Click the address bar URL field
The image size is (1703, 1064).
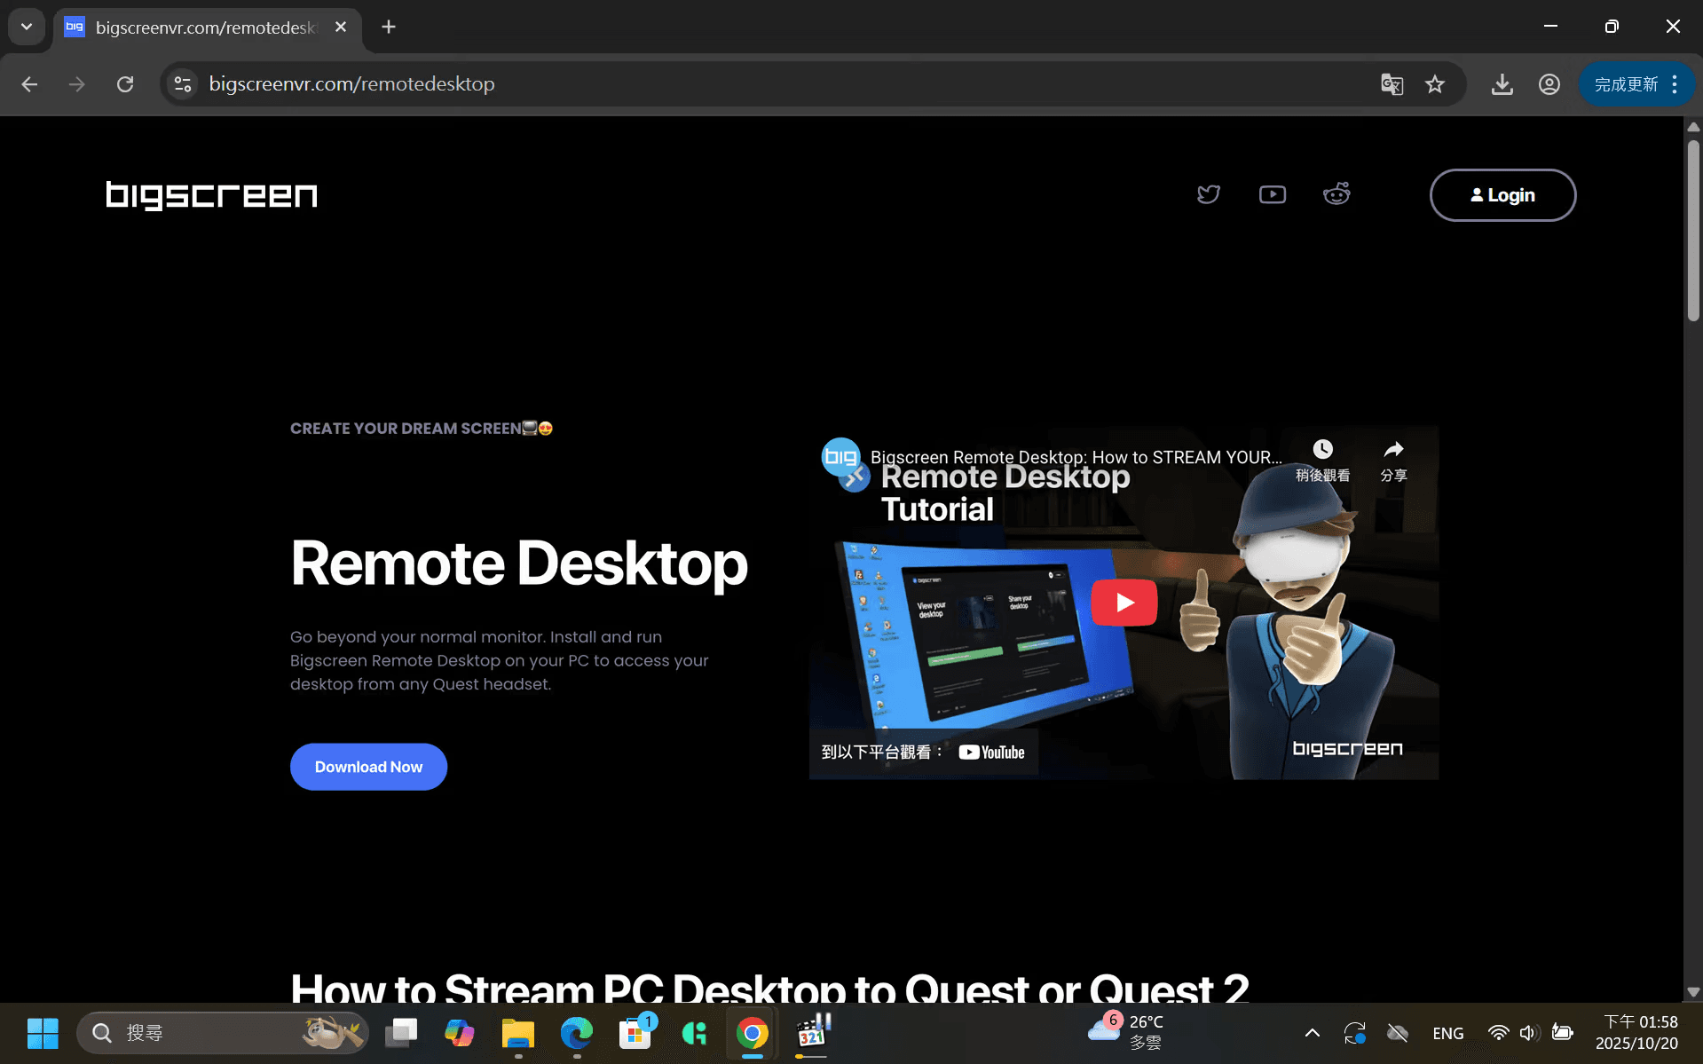(781, 84)
